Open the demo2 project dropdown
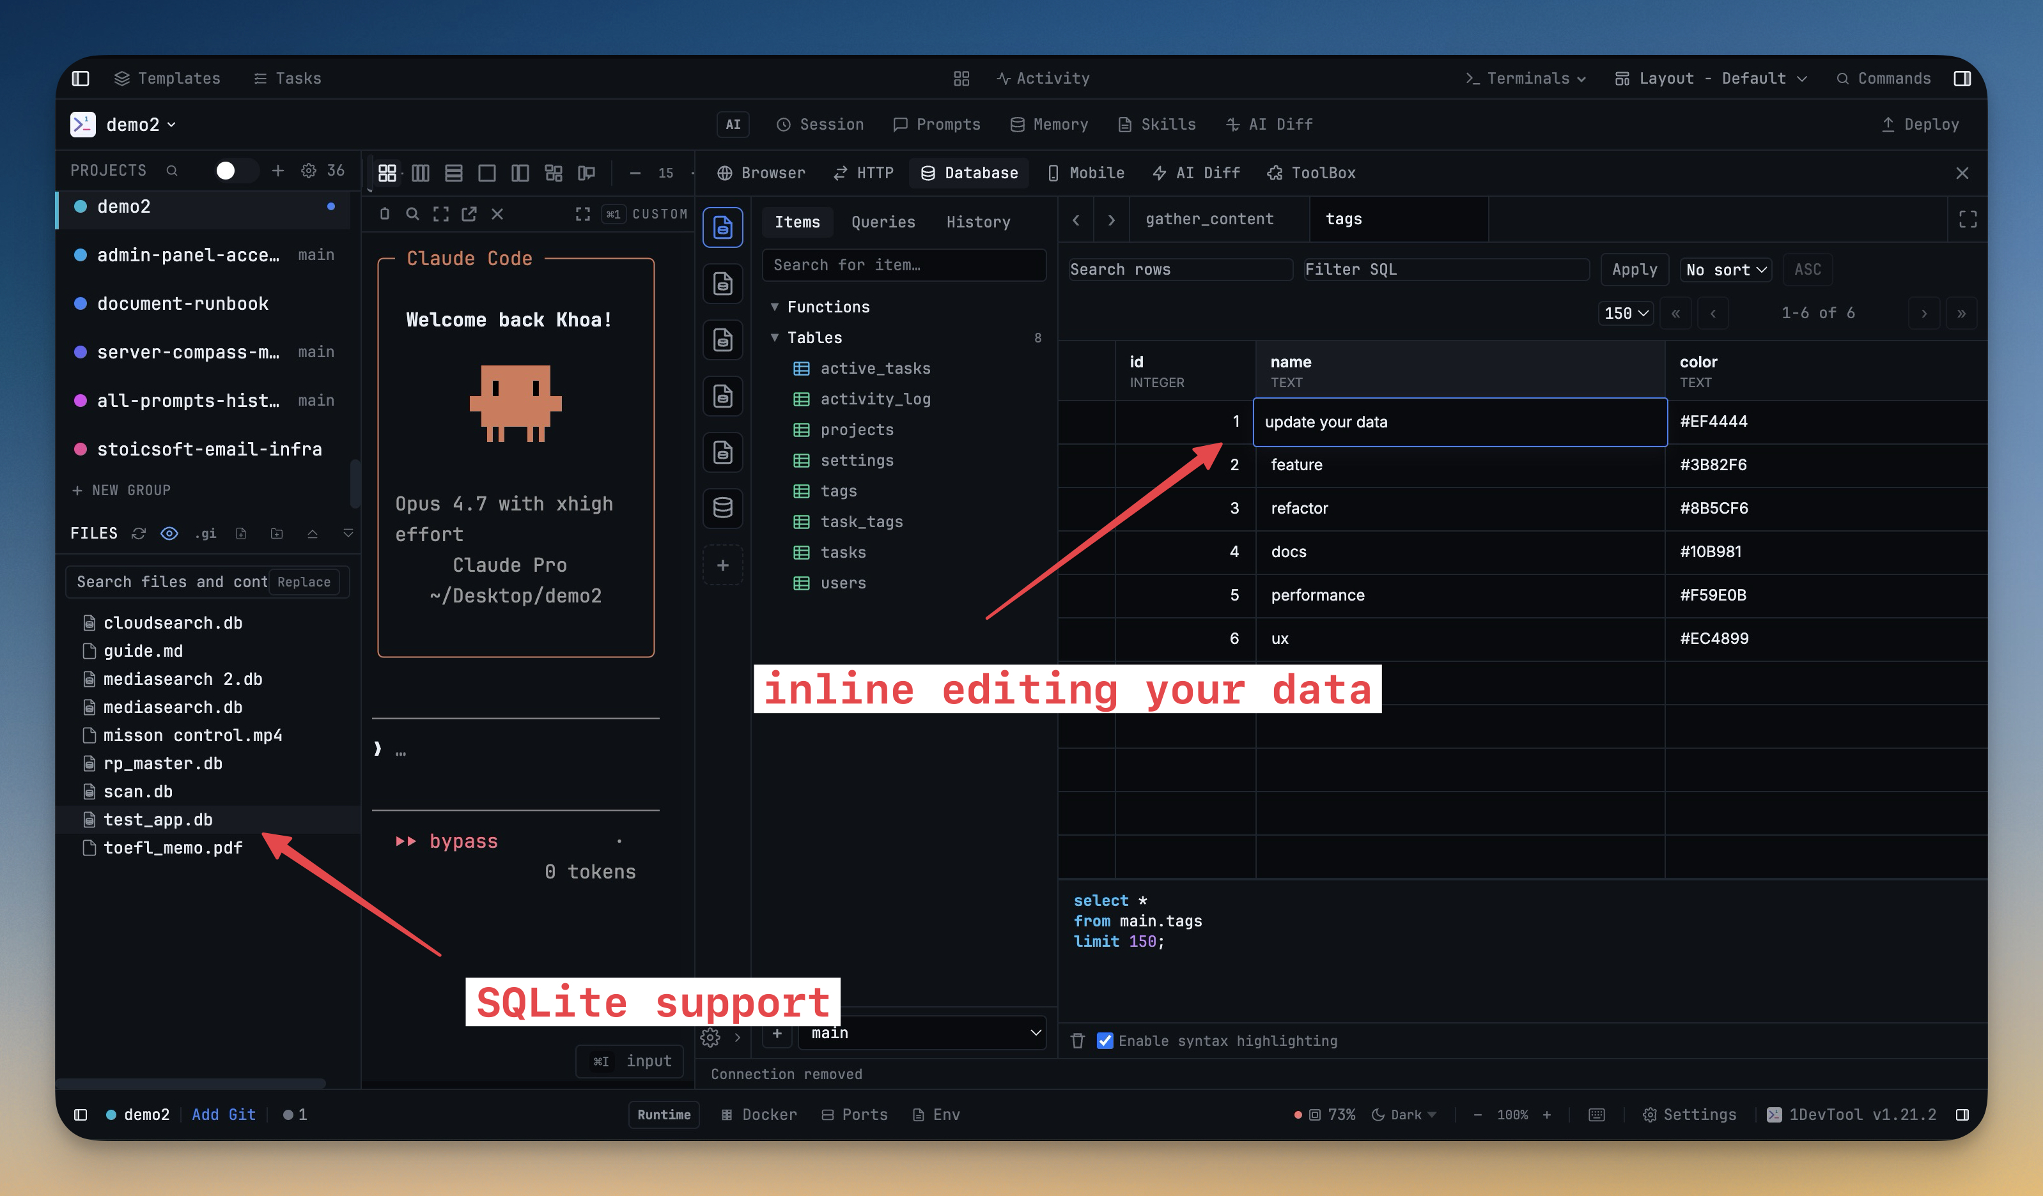Screen dimensions: 2043x1196 [x=141, y=124]
